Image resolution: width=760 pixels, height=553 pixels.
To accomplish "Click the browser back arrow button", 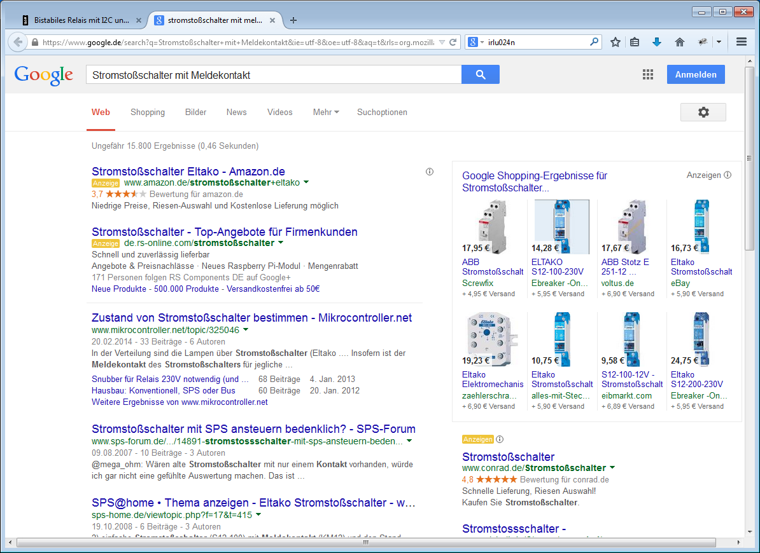I will tap(17, 42).
